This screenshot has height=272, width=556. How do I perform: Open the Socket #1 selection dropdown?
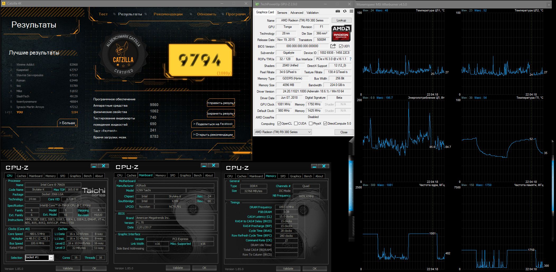click(x=39, y=257)
